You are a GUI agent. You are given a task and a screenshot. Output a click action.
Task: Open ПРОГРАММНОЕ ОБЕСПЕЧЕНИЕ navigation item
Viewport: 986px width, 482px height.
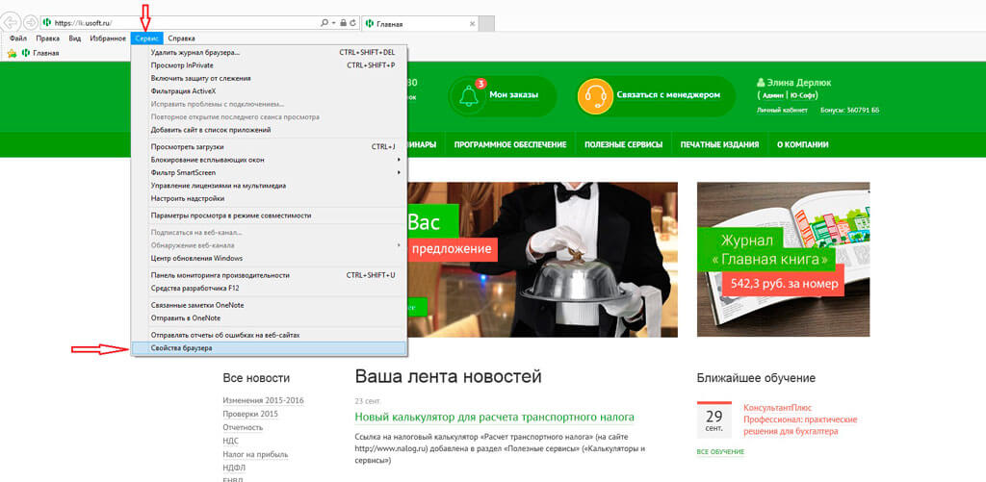(x=510, y=144)
